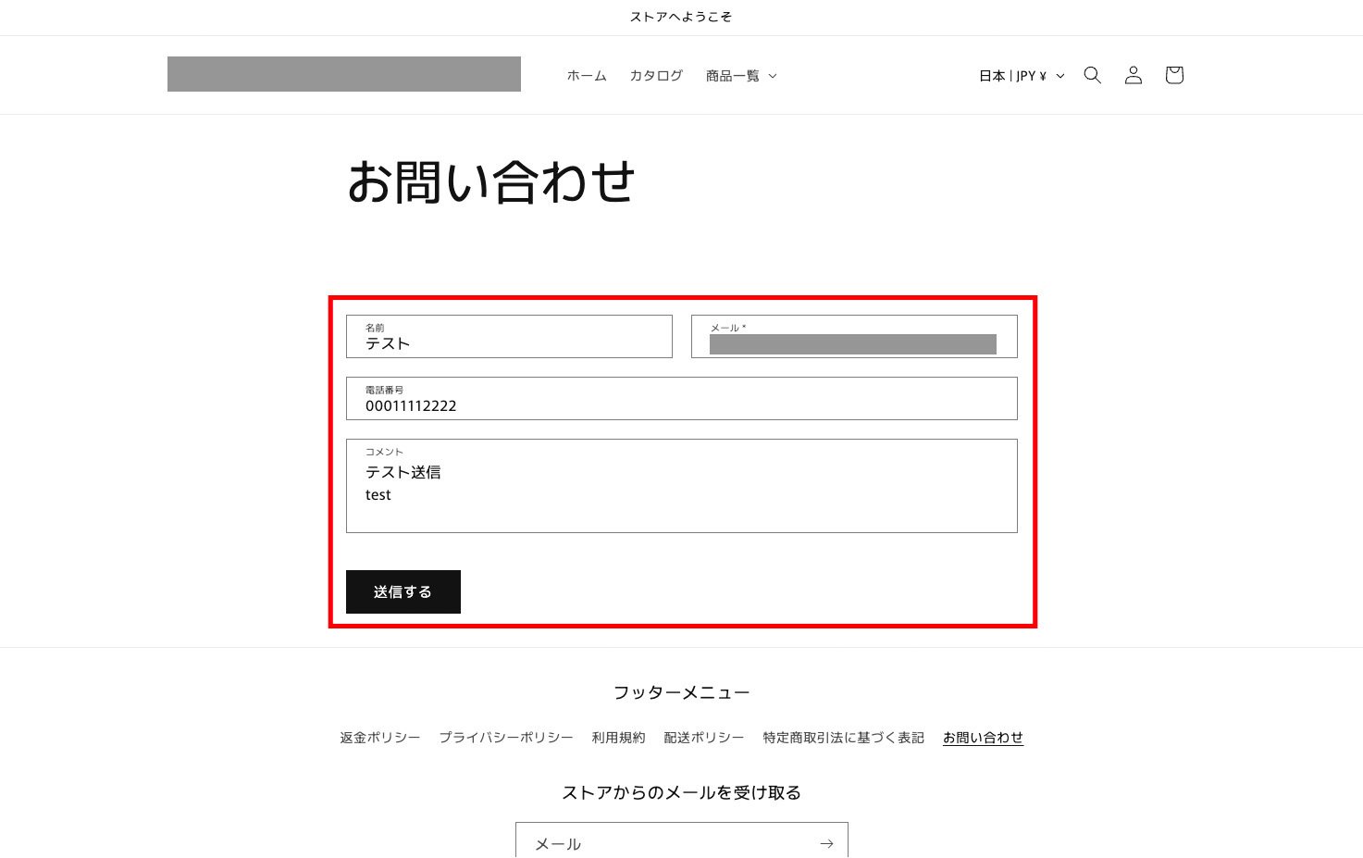Open the shopping cart icon
The height and width of the screenshot is (858, 1363).
1173,75
